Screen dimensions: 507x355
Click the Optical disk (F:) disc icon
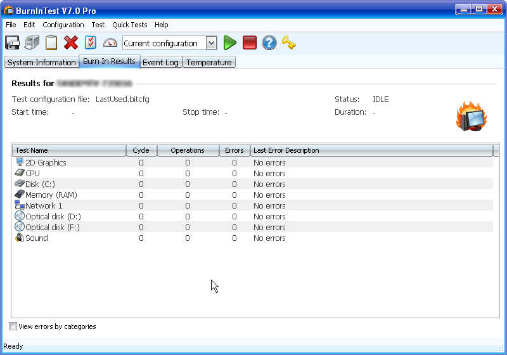tap(20, 227)
